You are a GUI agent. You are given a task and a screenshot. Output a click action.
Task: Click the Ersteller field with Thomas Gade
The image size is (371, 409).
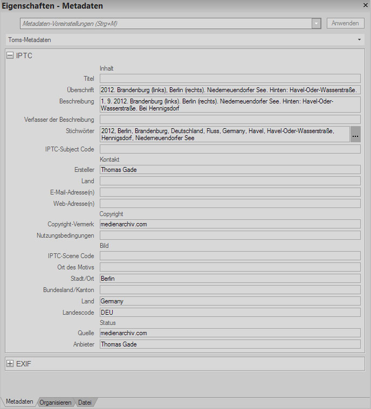pos(230,170)
